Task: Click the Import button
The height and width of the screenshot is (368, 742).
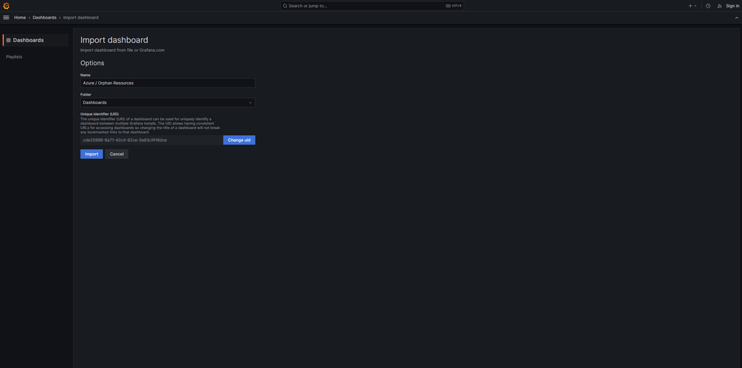Action: tap(91, 154)
